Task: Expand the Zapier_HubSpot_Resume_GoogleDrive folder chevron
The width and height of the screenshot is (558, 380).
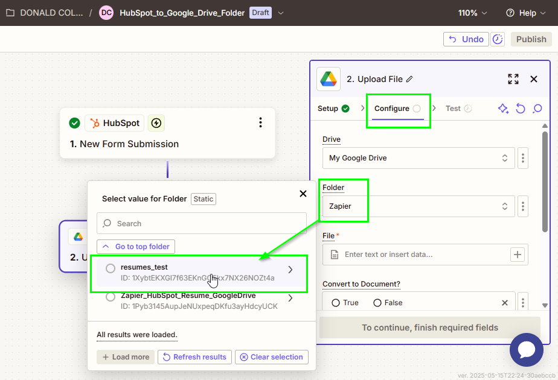Action: 290,298
